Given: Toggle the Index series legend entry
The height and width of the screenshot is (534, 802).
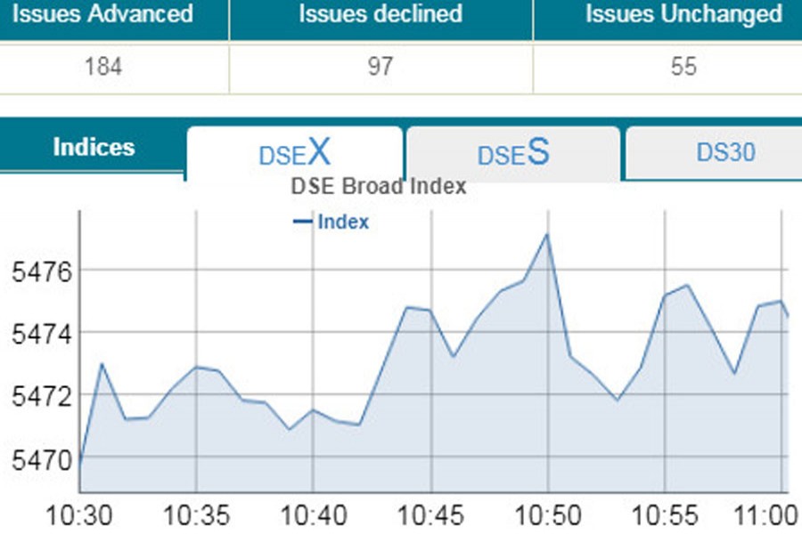Looking at the screenshot, I should click(342, 222).
